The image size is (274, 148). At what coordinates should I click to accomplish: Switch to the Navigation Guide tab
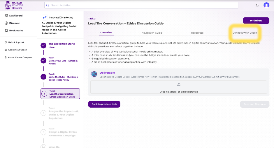click(152, 33)
